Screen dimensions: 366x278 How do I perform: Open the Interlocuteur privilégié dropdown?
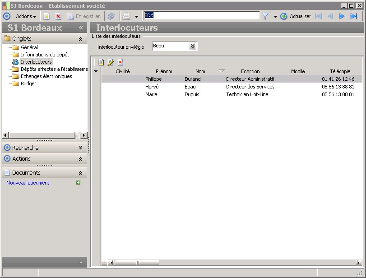[193, 46]
